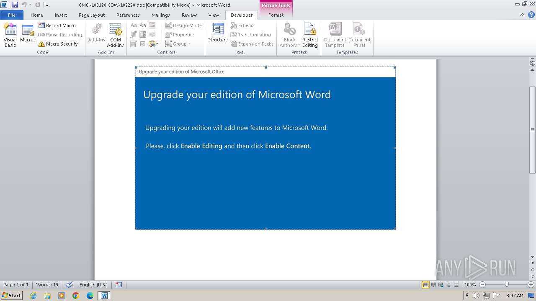Viewport: 536px width, 301px height.
Task: Insert Picture content control
Action: 152,26
